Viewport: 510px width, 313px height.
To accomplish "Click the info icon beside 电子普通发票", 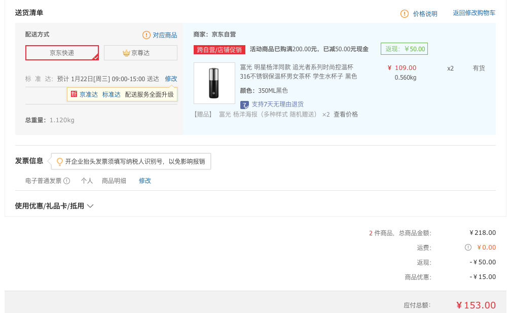I will coord(67,181).
